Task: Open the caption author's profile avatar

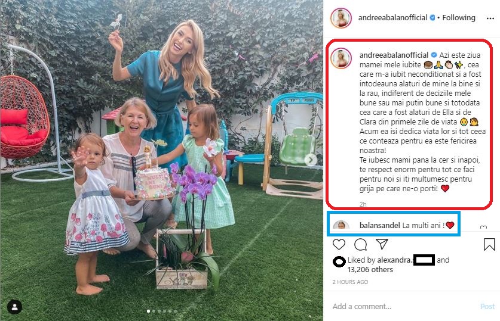Action: tap(341, 58)
